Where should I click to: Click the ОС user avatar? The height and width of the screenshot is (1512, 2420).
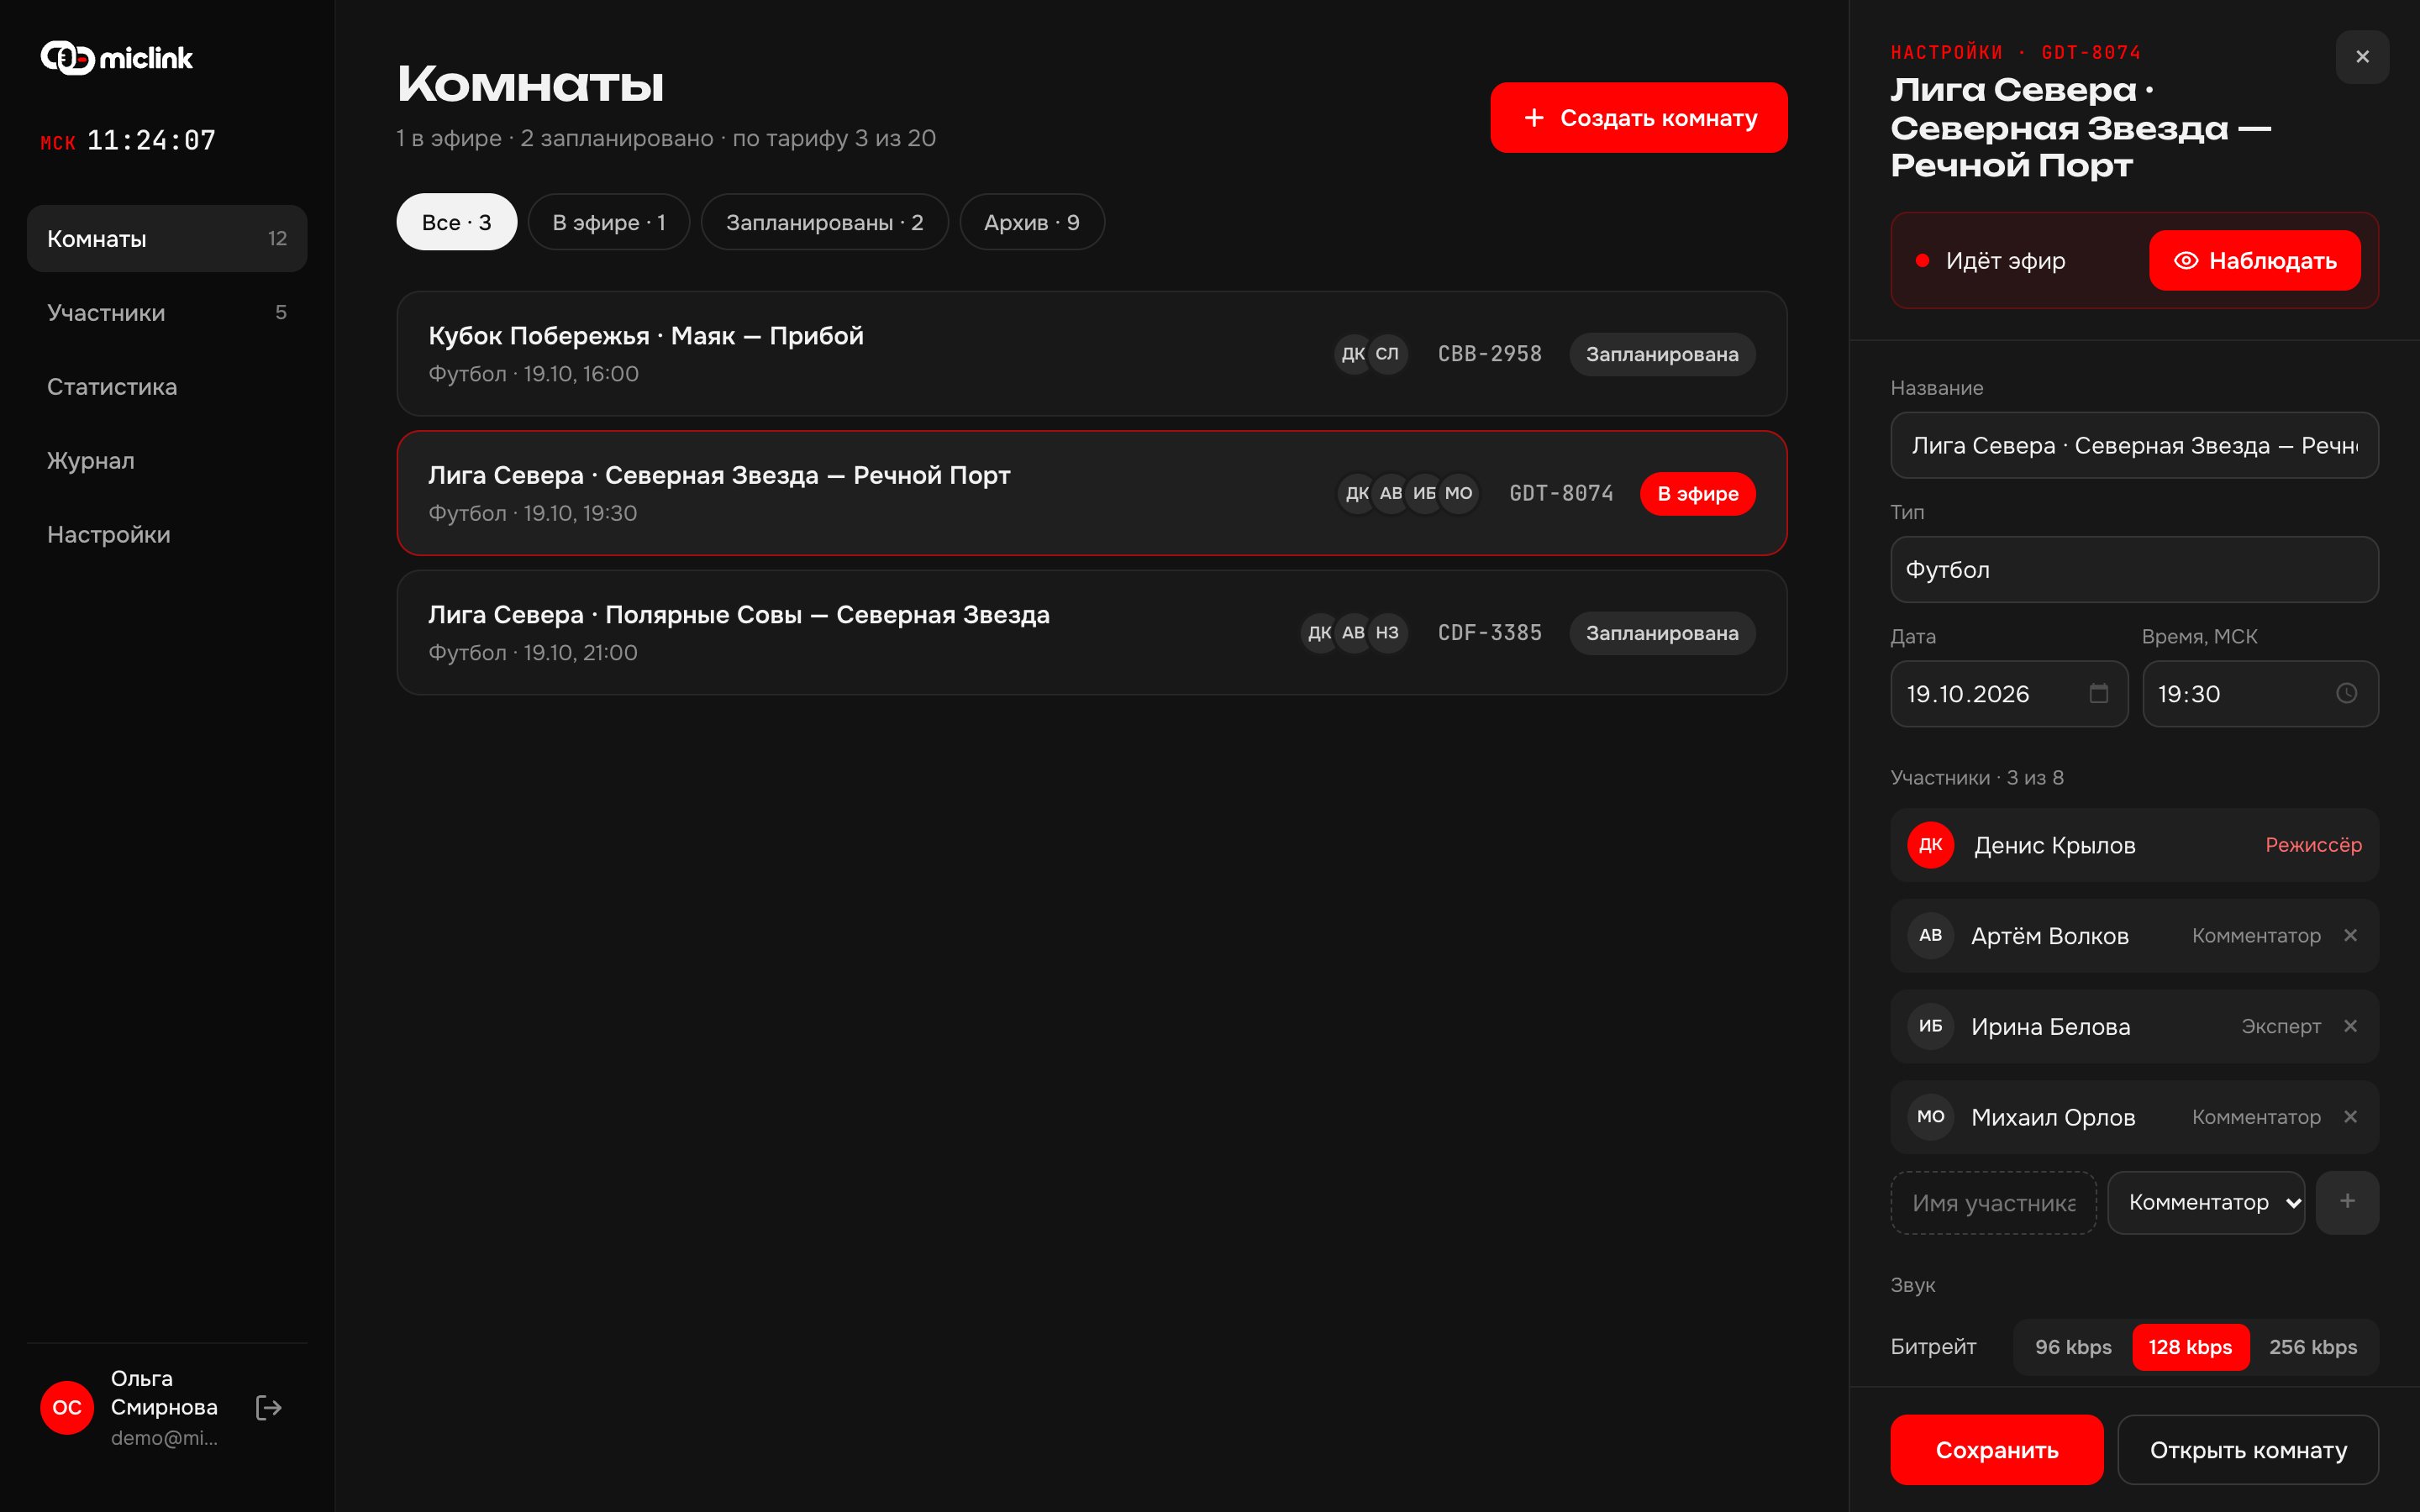[x=67, y=1407]
